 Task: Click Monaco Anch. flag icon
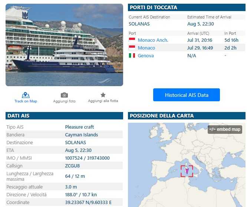pyautogui.click(x=132, y=40)
